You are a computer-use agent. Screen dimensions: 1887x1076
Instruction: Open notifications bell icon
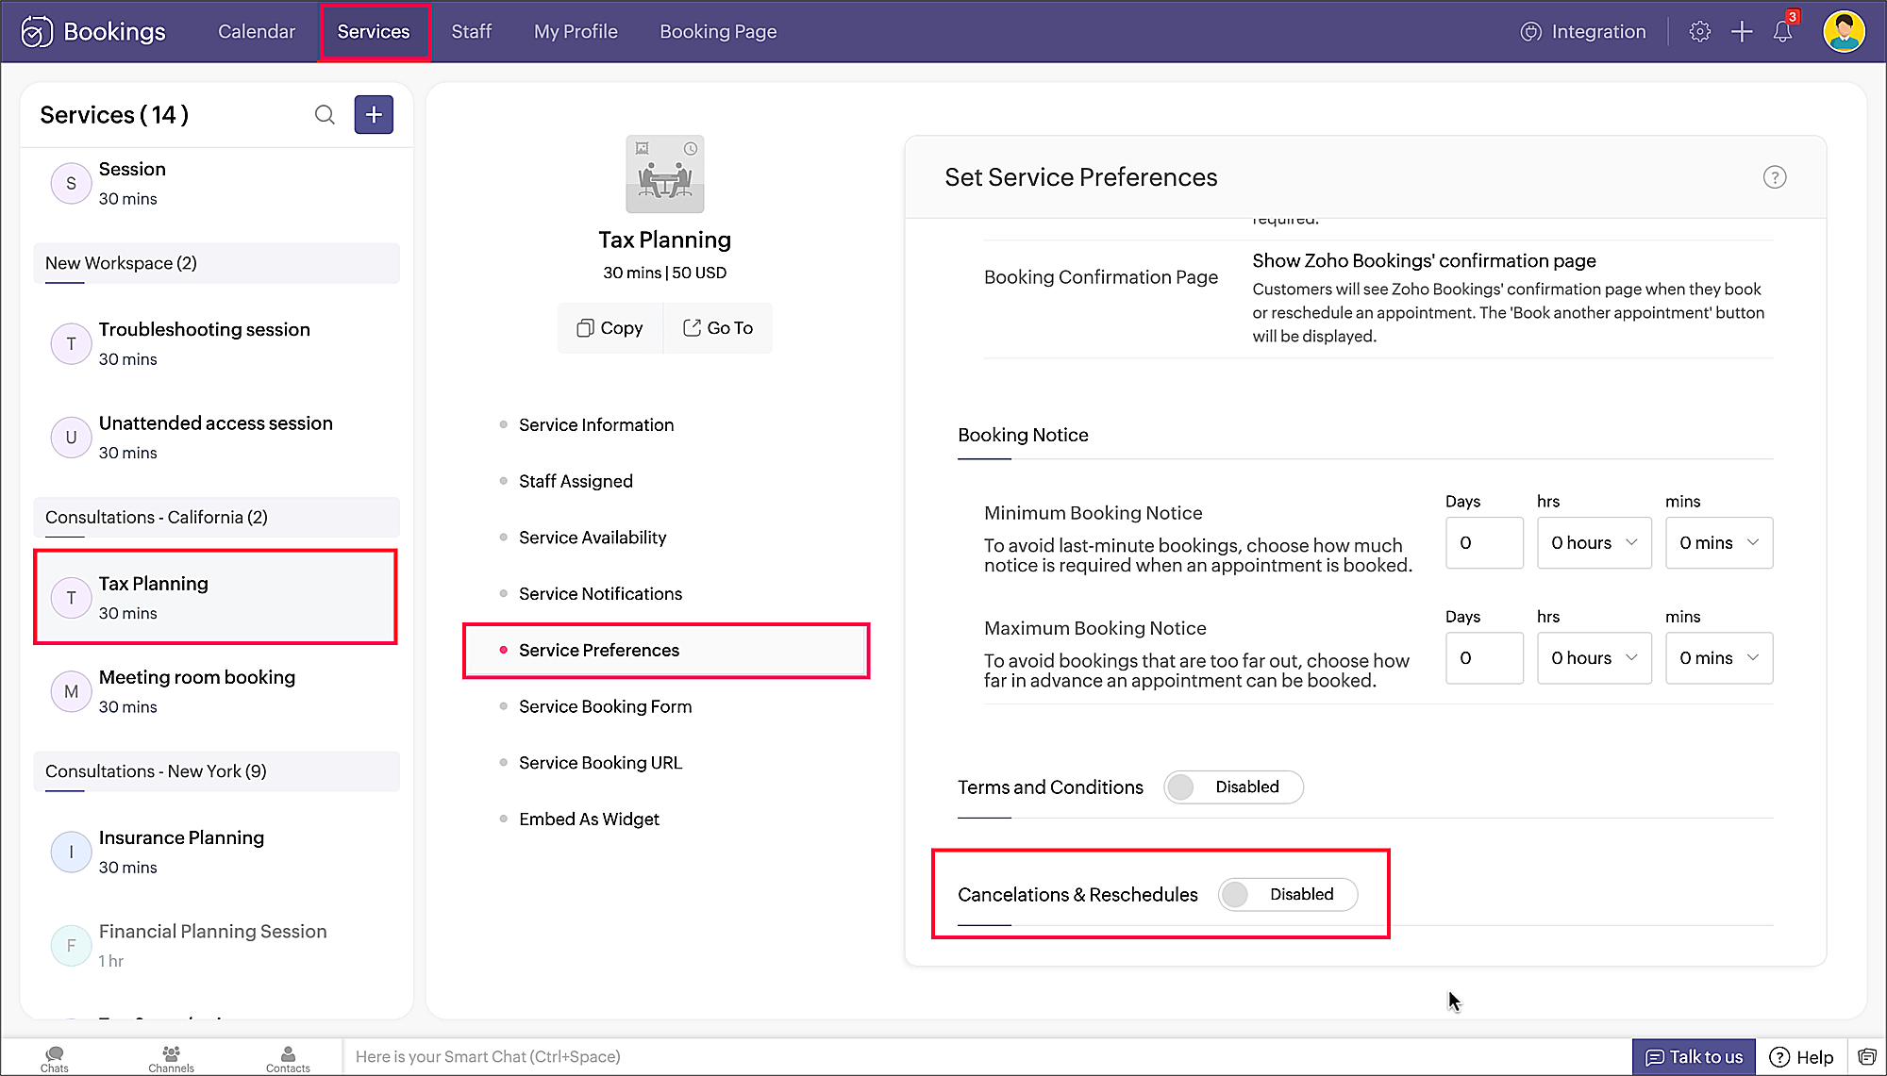coord(1782,31)
